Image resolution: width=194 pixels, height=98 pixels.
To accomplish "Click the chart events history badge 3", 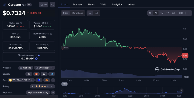I will pos(65,84).
